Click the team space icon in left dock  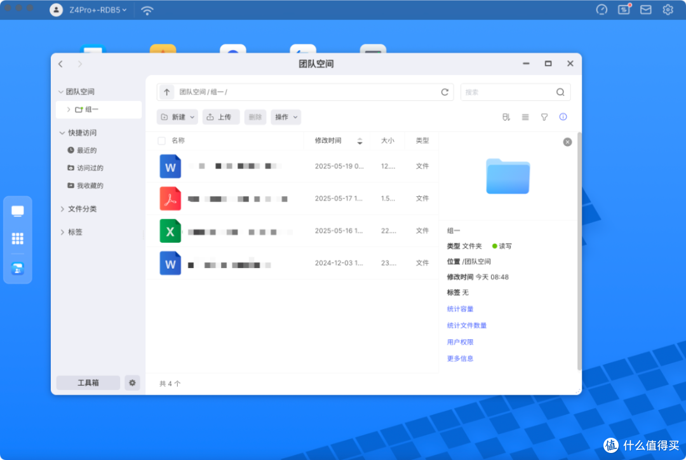coord(18,268)
